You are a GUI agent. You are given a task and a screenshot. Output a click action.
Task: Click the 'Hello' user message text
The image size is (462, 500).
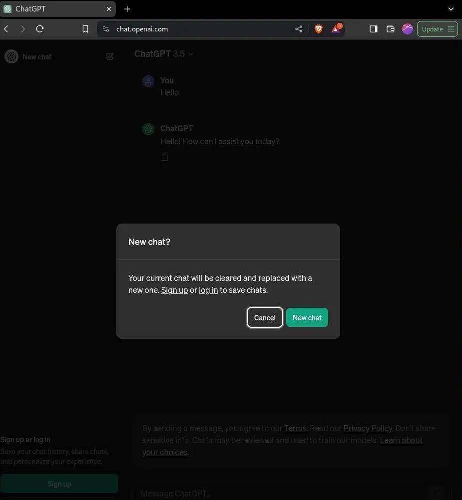point(169,92)
